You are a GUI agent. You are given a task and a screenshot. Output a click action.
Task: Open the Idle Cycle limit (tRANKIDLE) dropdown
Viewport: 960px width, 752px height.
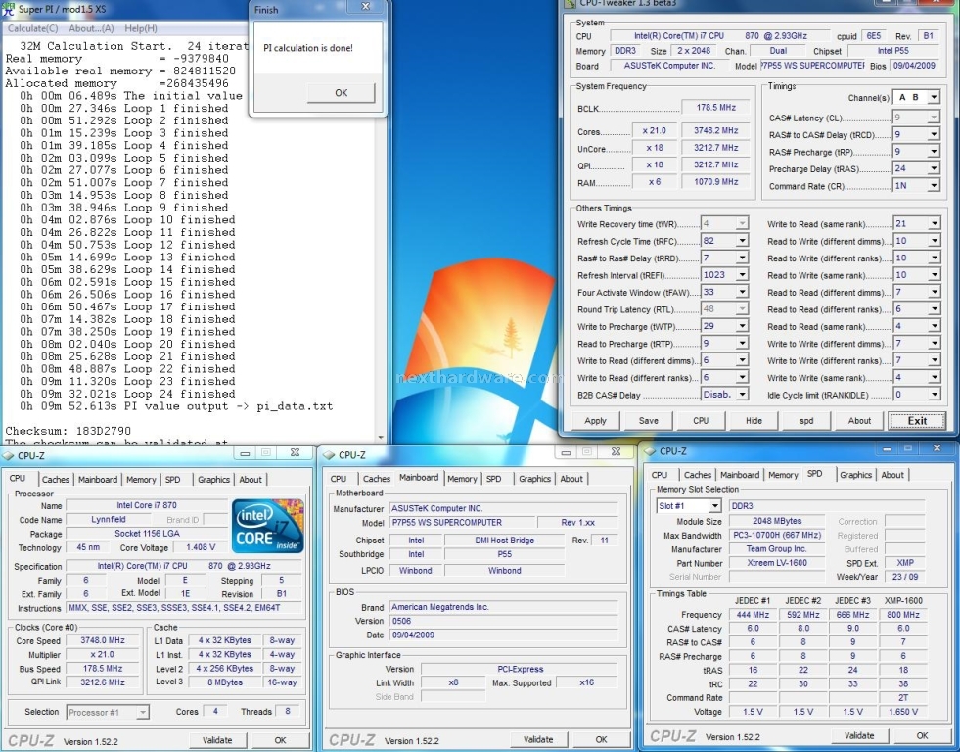934,395
